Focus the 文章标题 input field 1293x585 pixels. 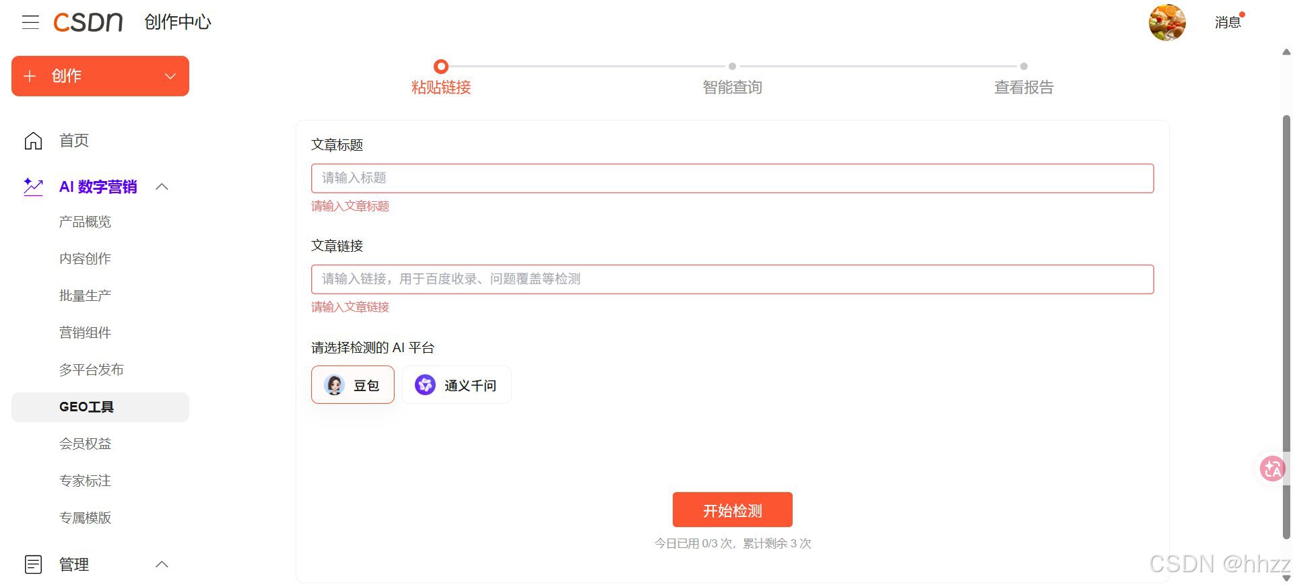point(732,178)
